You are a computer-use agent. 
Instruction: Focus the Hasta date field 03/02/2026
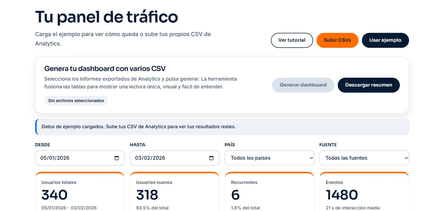coord(174,158)
